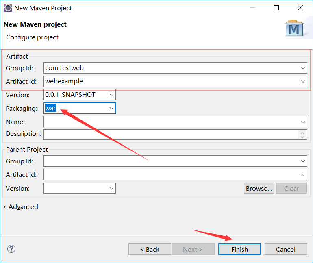Maximize the New Maven Project window
Screen dimensions: 313x263
[x=276, y=8]
